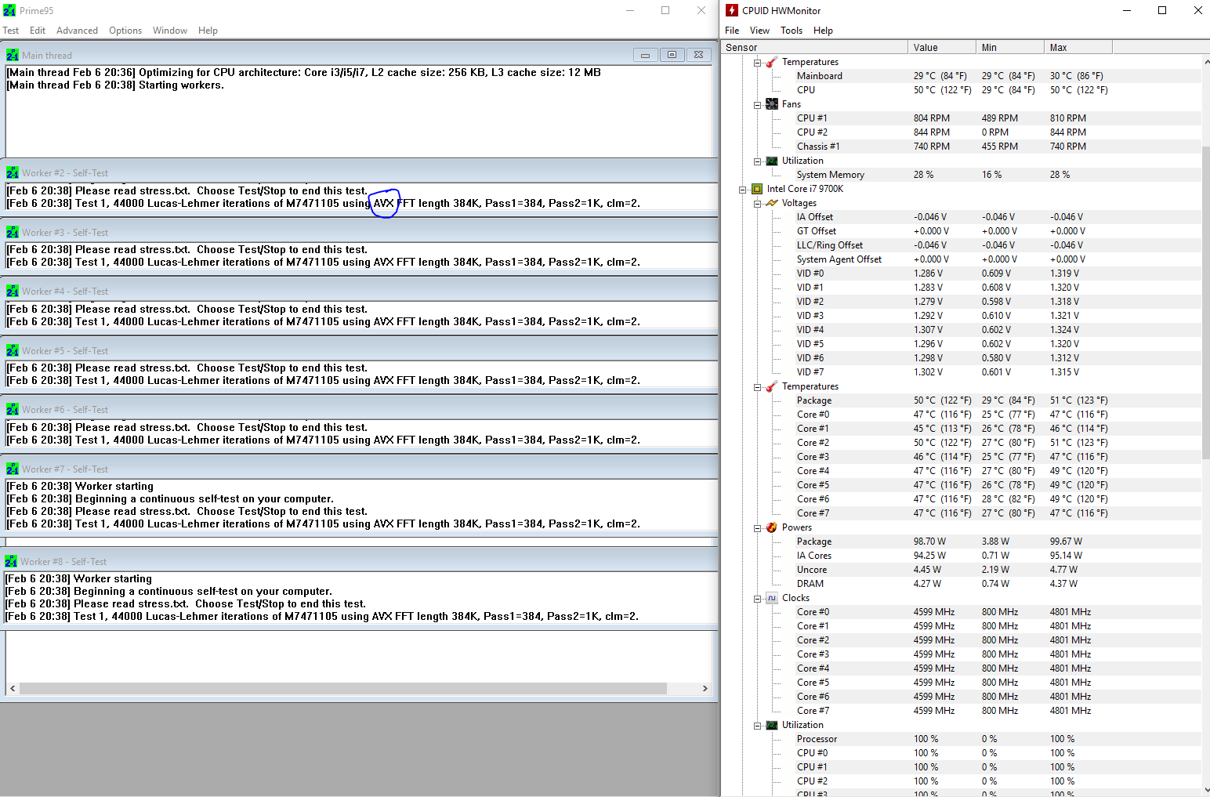Click the Main thread window icon
Viewport: 1210px width, 797px height.
tap(13, 55)
